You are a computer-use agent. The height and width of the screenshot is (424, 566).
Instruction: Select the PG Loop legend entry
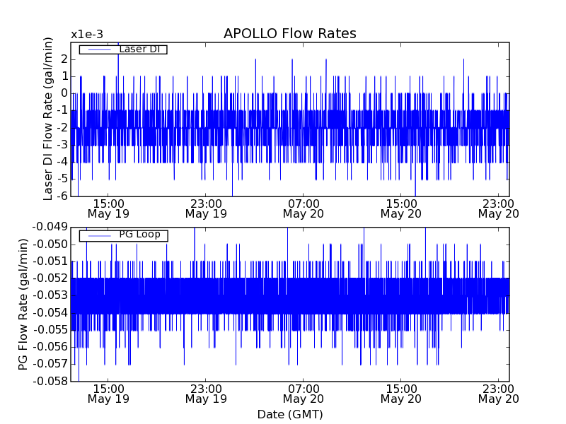tap(139, 235)
